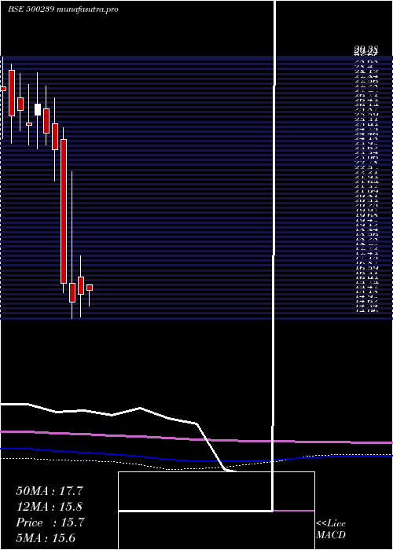Select the 12MA : 15.8 readout
The image size is (393, 550).
(x=50, y=507)
